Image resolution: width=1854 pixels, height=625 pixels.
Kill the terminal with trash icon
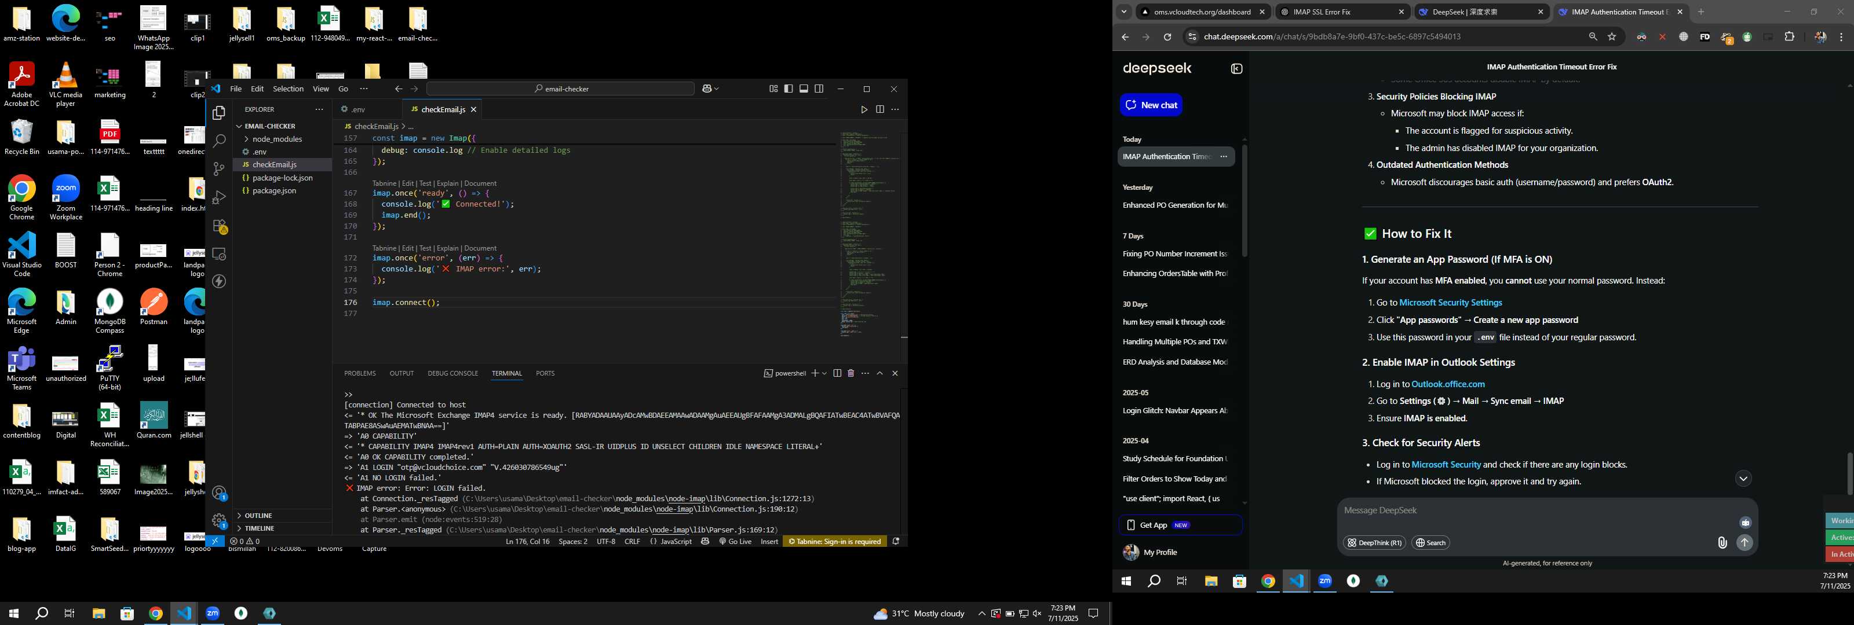tap(851, 373)
